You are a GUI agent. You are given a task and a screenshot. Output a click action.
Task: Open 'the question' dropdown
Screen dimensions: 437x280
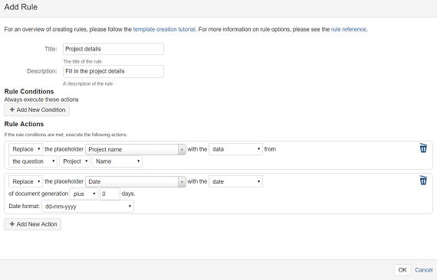click(x=33, y=161)
